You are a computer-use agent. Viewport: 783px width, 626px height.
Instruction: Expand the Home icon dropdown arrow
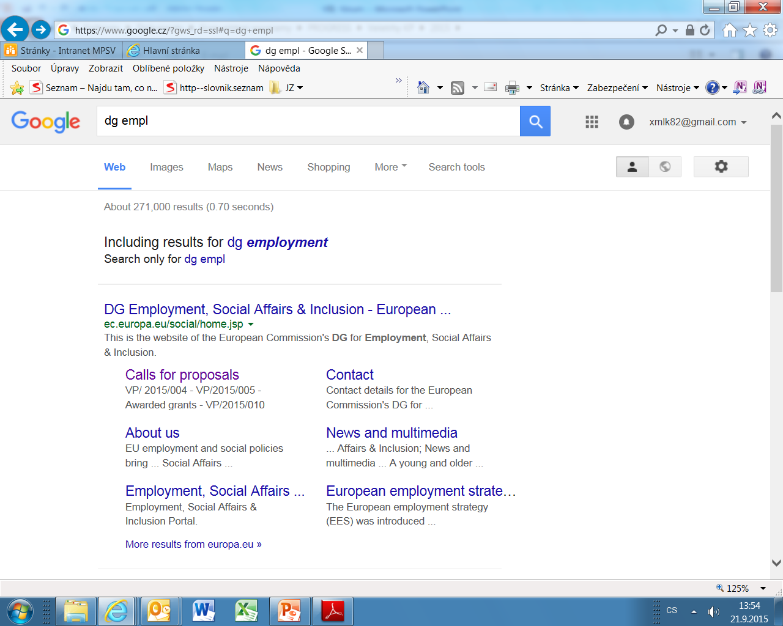tap(440, 88)
